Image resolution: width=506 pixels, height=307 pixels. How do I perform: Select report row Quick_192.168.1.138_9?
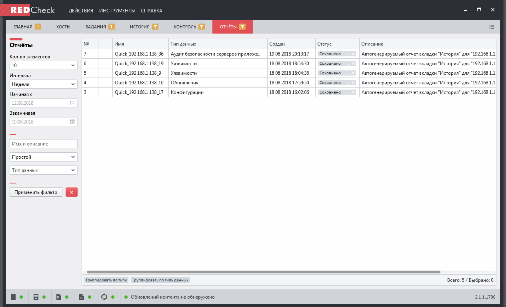point(289,73)
